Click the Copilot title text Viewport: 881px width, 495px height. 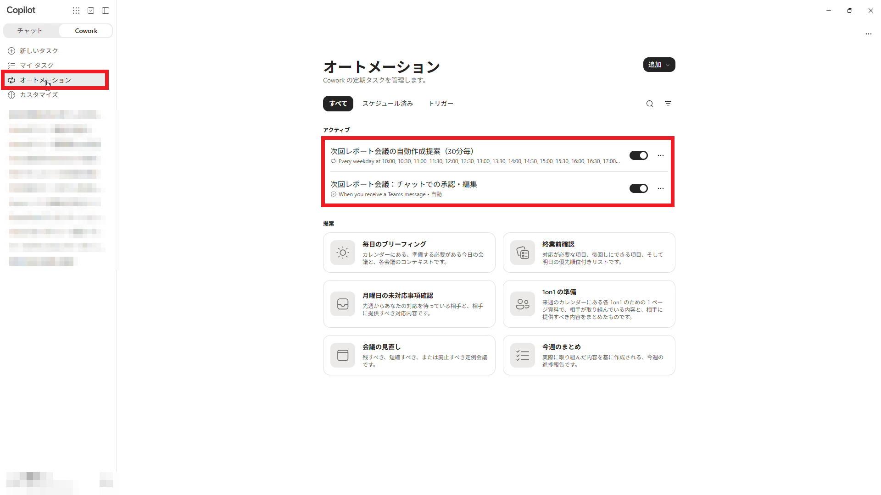click(x=21, y=10)
